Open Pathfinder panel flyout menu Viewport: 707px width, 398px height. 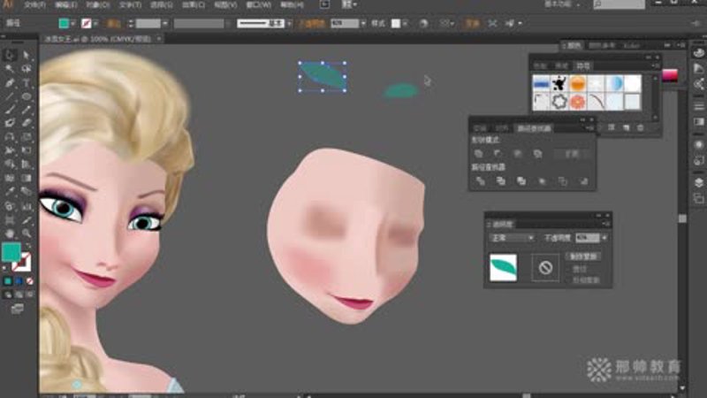coord(589,128)
